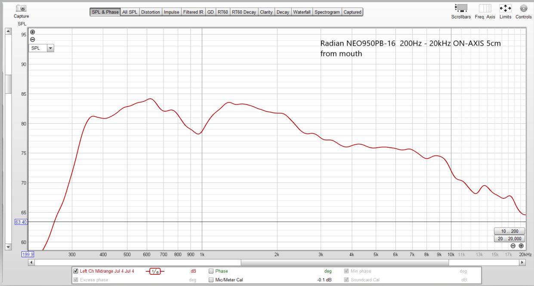Toggle the Min phase checkbox
Image resolution: width=534 pixels, height=286 pixels.
pyautogui.click(x=347, y=271)
